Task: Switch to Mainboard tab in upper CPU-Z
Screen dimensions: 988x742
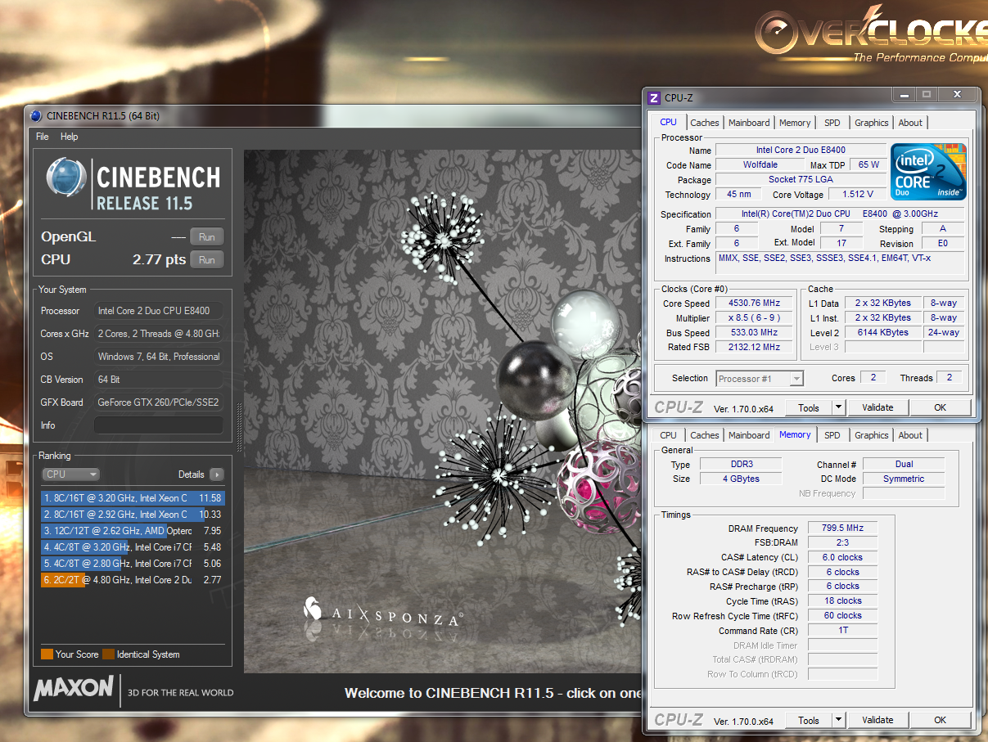Action: pos(749,123)
